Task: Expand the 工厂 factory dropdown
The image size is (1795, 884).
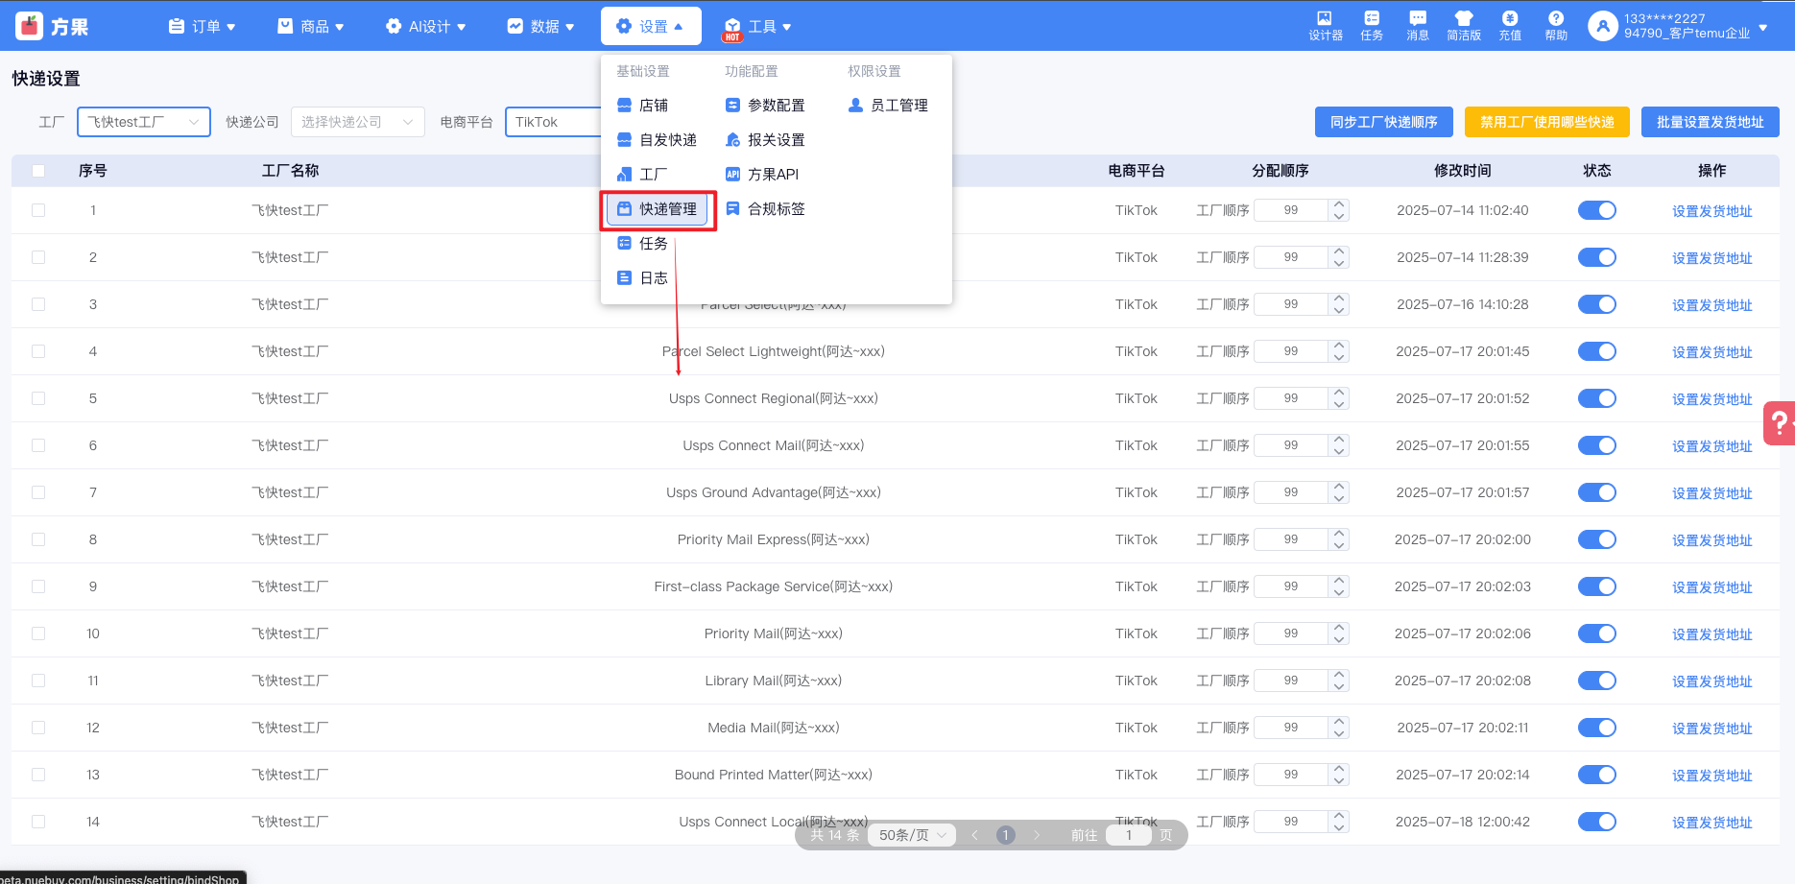Action: coord(143,122)
